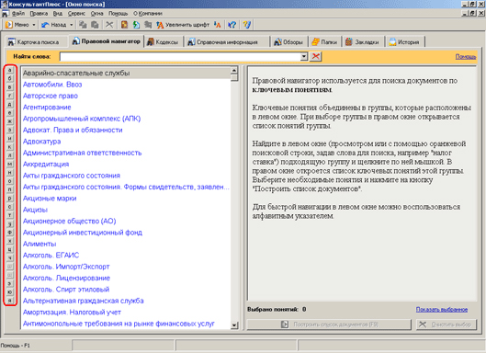Image resolution: width=486 pixels, height=353 pixels.
Task: Click into the Найти слова search field
Action: pos(180,56)
